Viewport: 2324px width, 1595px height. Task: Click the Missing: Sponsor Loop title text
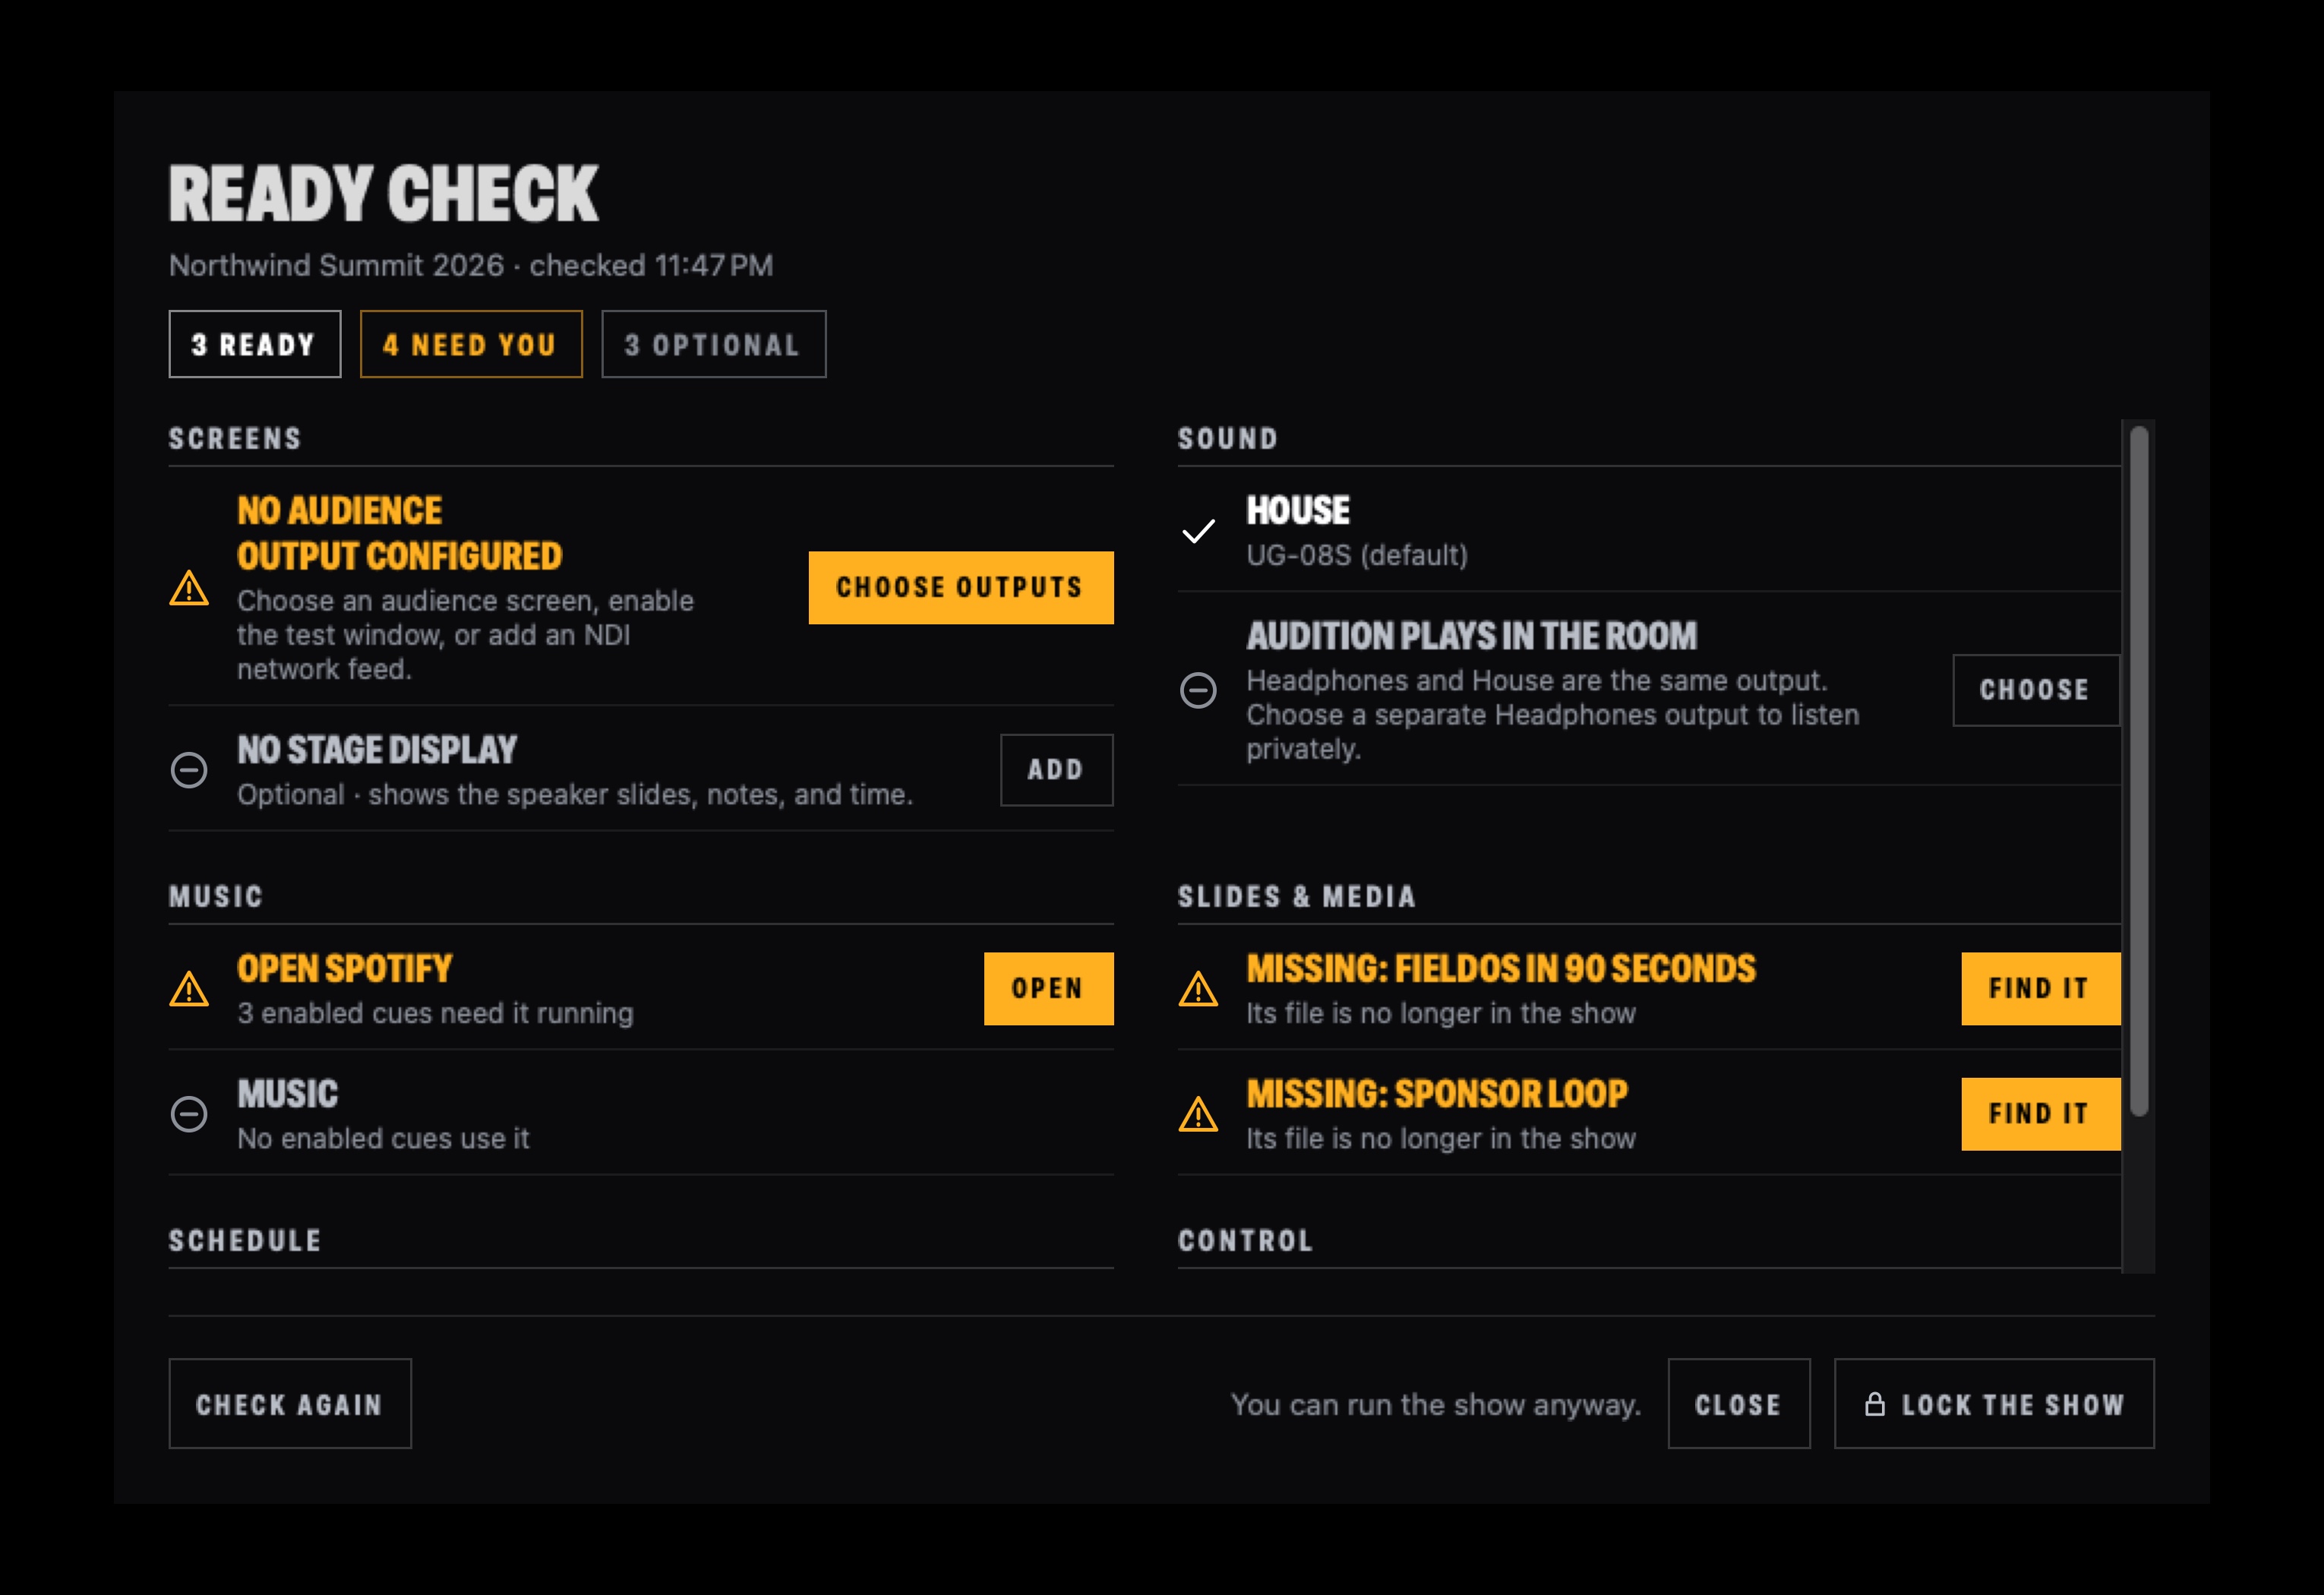(x=1437, y=1094)
